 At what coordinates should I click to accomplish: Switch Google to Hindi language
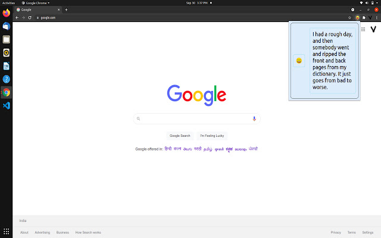168,149
